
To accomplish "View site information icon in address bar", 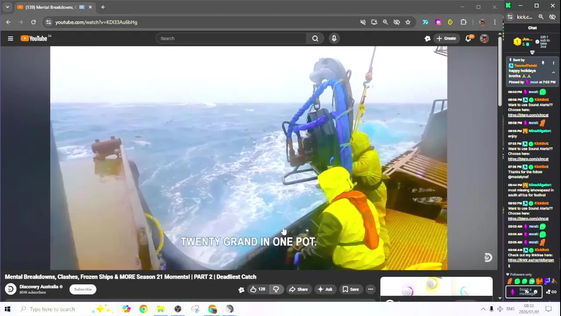I will click(49, 22).
